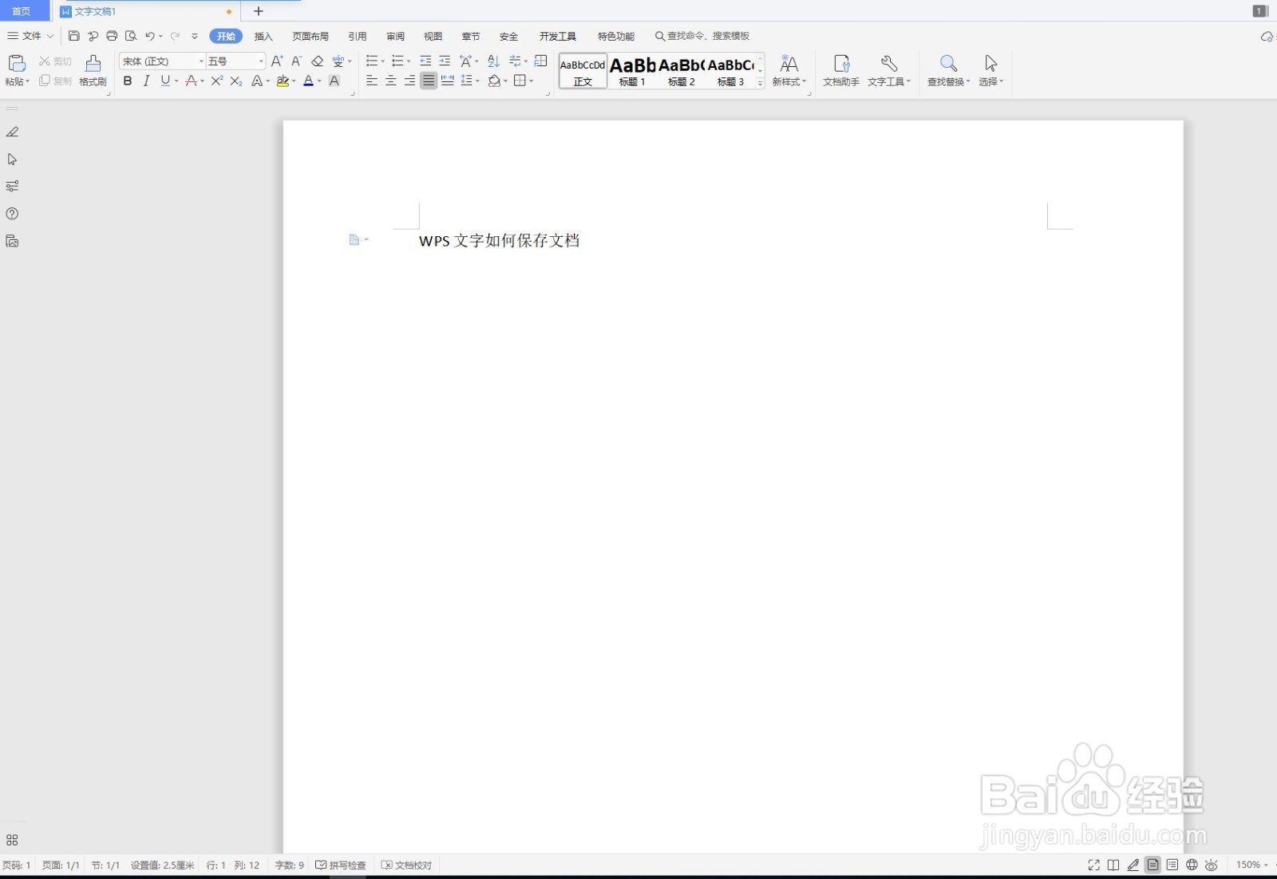Open Document Assistant (文档助手)

pos(841,71)
